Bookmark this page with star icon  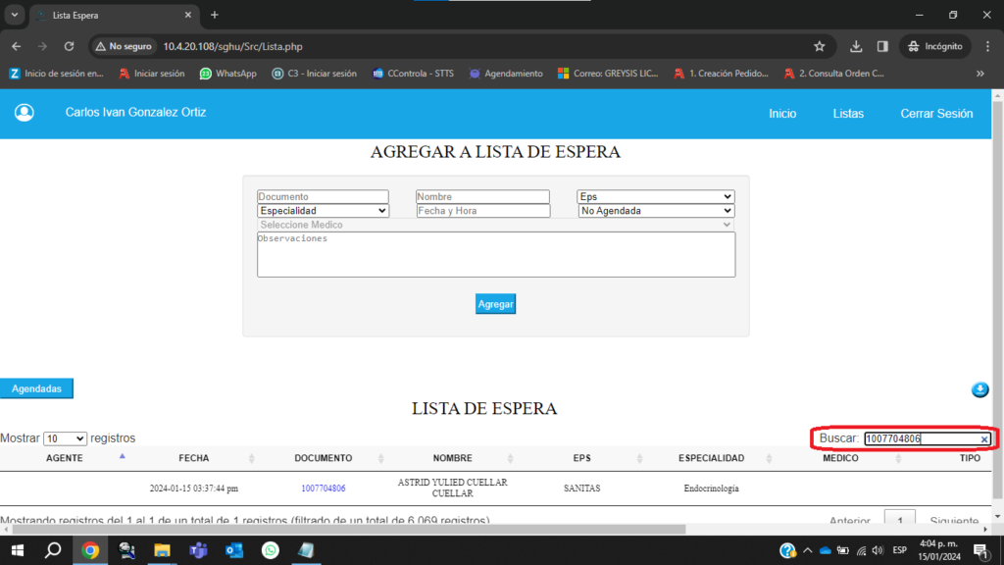pyautogui.click(x=820, y=46)
